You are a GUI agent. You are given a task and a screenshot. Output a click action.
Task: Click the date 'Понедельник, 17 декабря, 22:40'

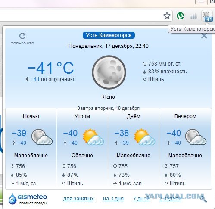pos(109,46)
